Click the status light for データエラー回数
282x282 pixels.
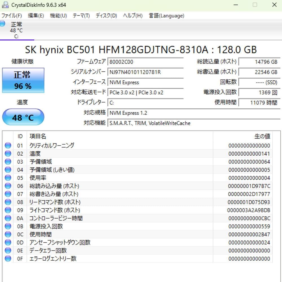coord(8,250)
